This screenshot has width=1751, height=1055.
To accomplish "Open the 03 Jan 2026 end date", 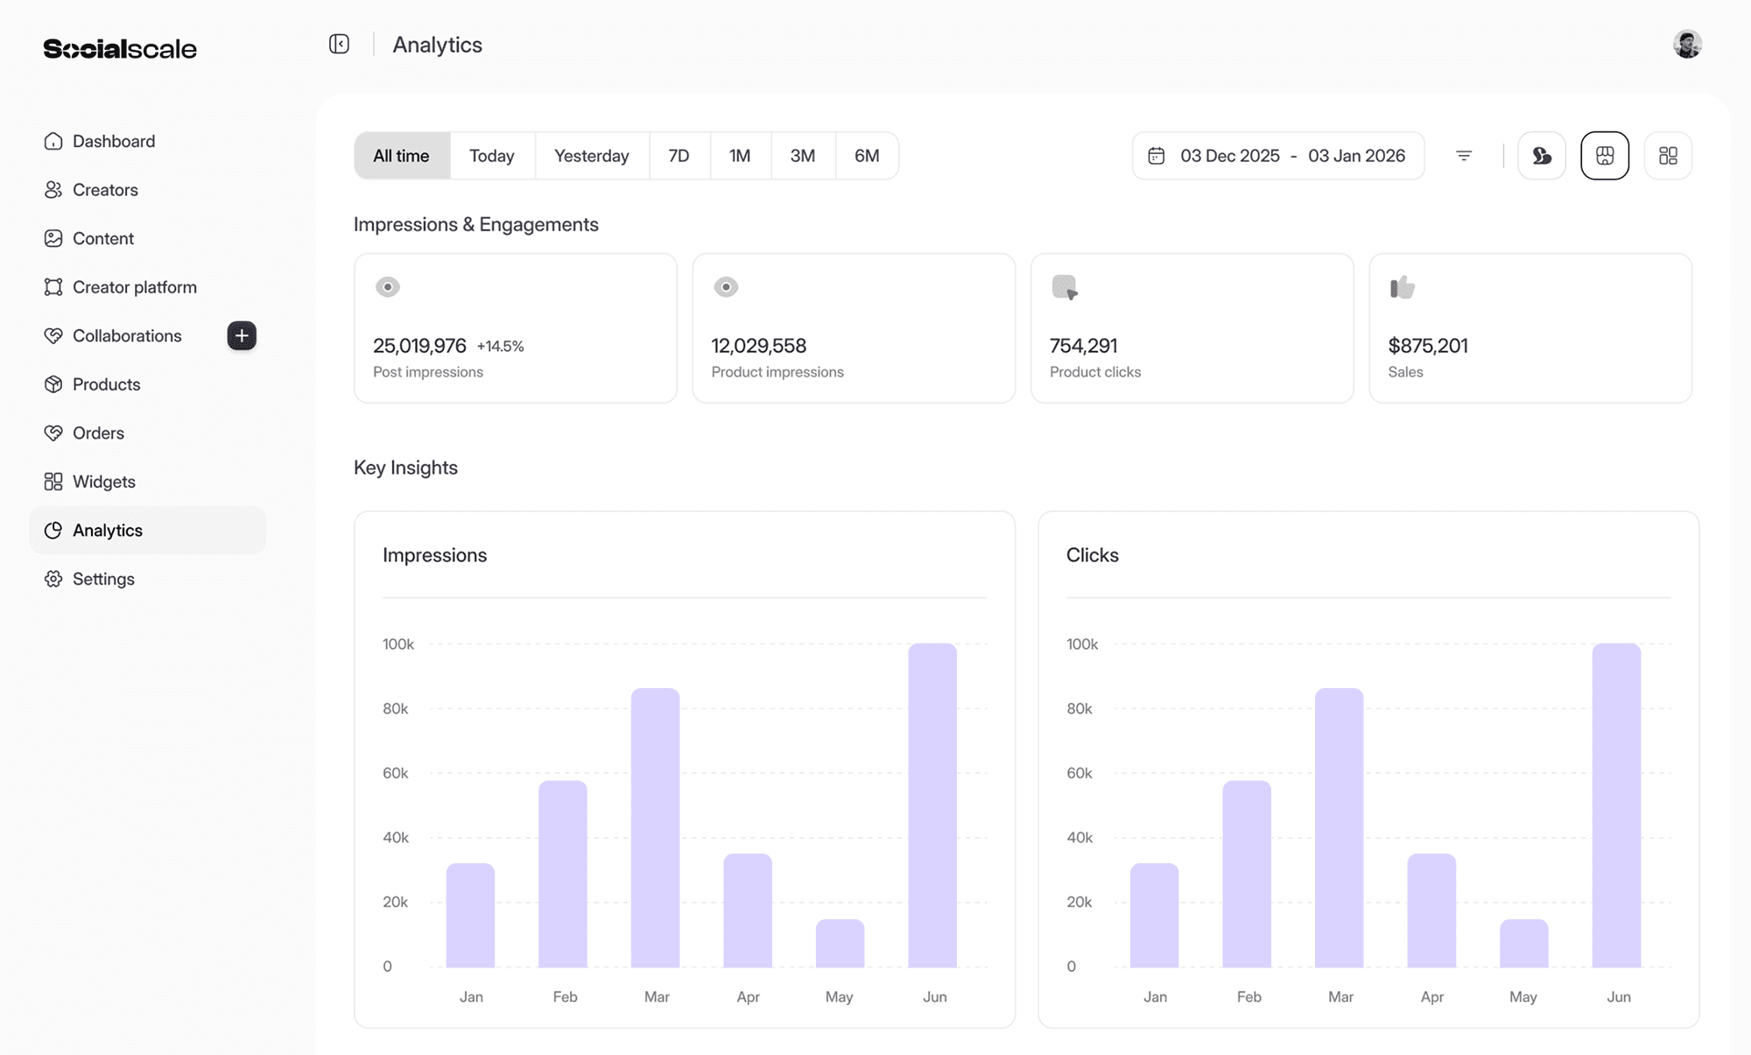I will coord(1356,156).
